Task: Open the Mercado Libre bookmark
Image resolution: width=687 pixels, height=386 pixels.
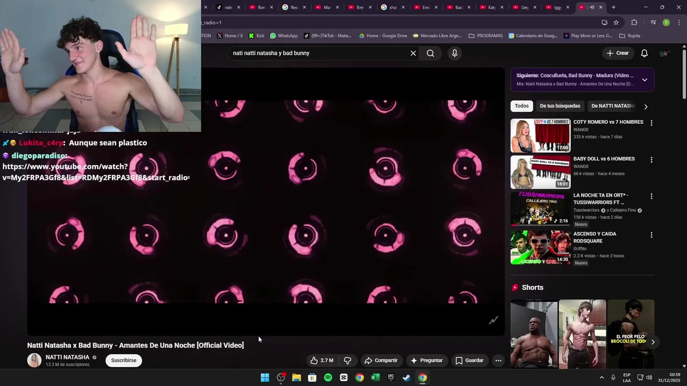Action: [x=437, y=36]
